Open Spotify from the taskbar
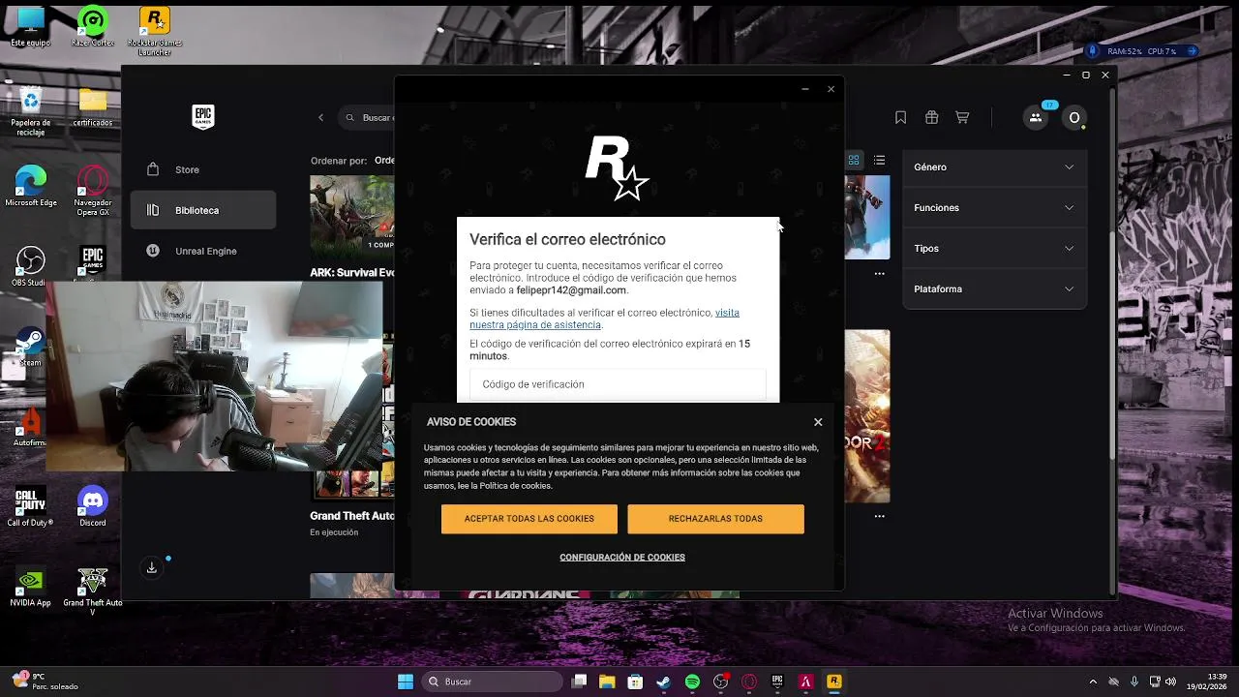 coord(692,682)
